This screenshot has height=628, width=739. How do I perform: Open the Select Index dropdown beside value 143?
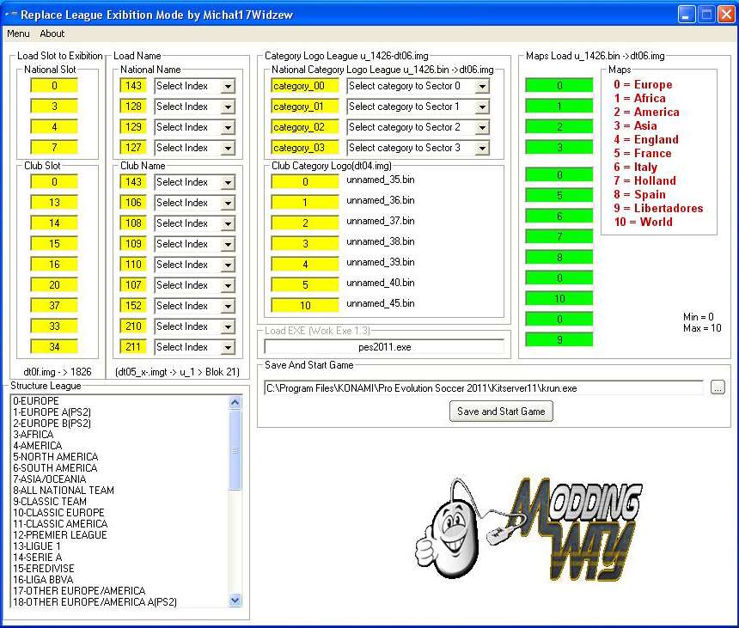(x=194, y=86)
